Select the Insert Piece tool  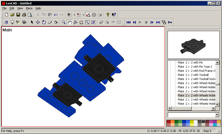[x=6, y=22]
